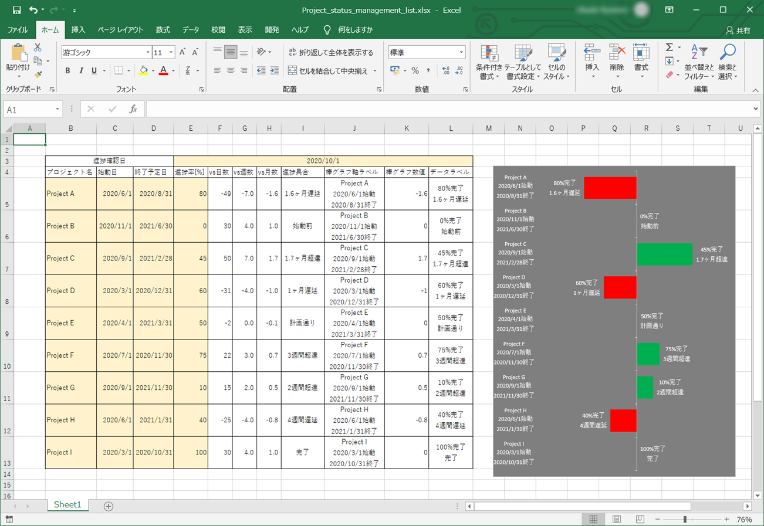Click the Merge and Center (セルを結合して中央揃え) button

click(x=332, y=71)
